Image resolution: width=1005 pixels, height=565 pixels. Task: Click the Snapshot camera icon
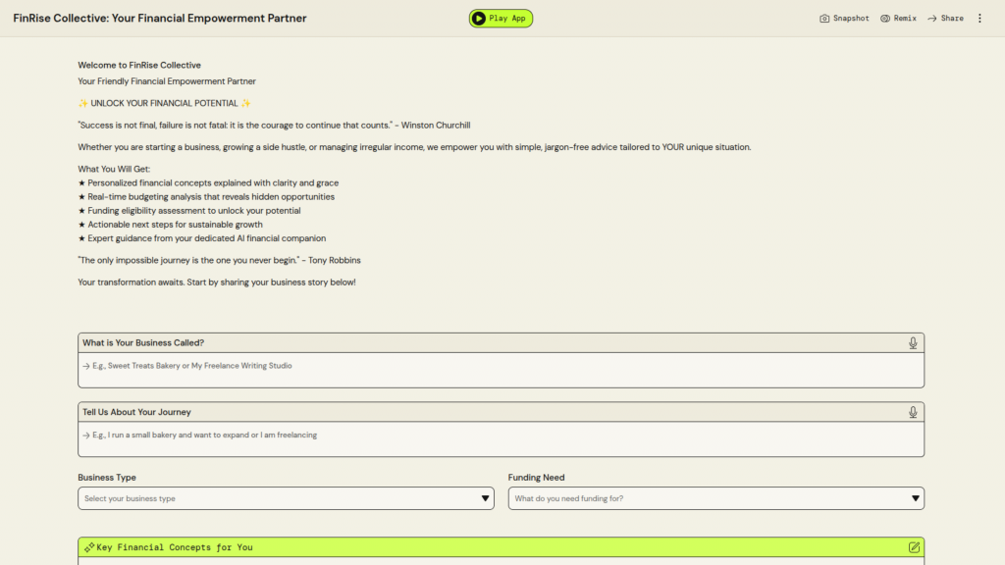coord(824,19)
